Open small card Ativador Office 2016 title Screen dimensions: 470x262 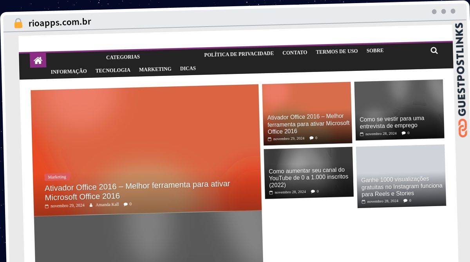tap(309, 124)
